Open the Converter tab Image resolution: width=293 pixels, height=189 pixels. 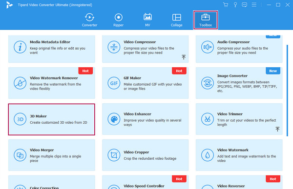tap(89, 20)
